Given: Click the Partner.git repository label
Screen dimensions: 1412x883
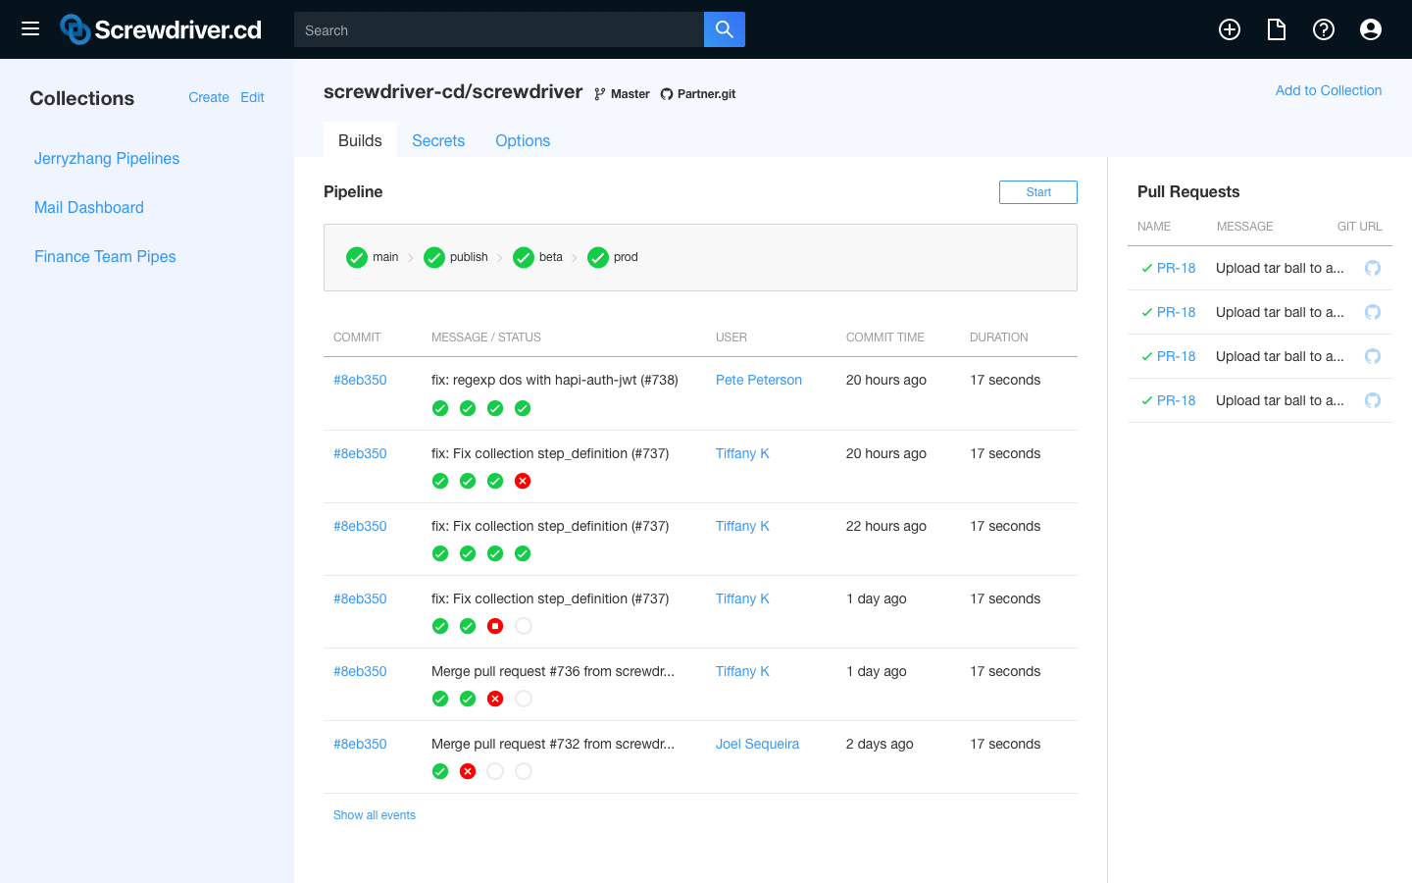Looking at the screenshot, I should pos(706,94).
